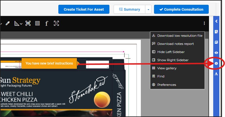
Task: Click the Create Ticket For Asset button
Action: tap(84, 9)
